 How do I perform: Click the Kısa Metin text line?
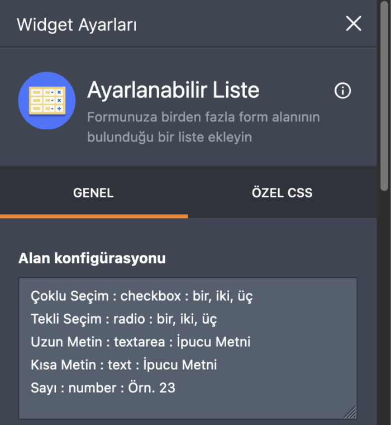coord(123,365)
